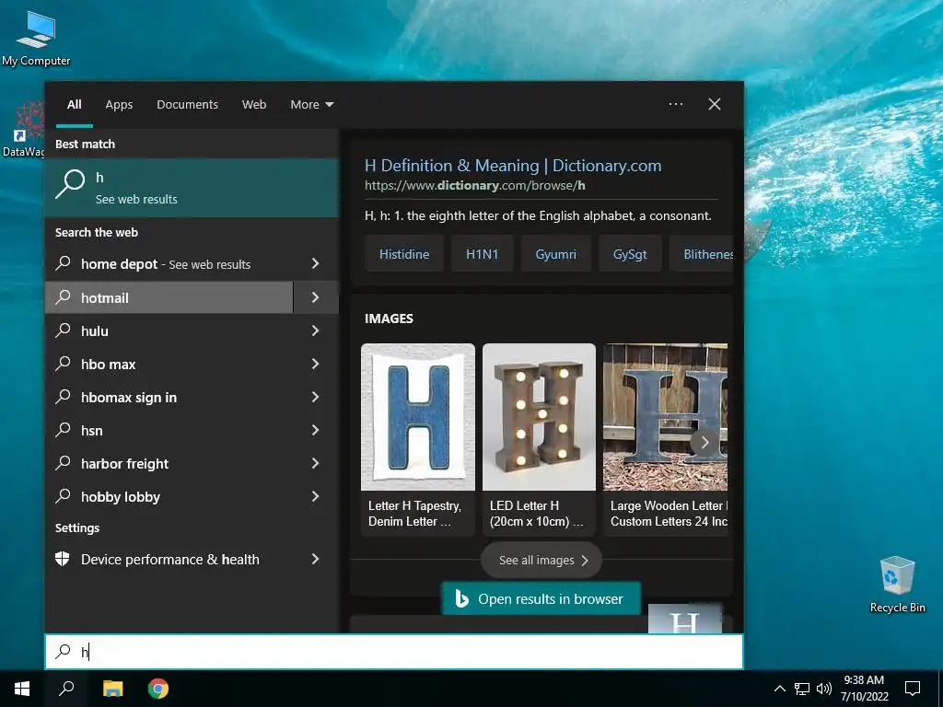Select the harbor freight suggestion
Viewport: 943px width, 707px height.
(169, 464)
